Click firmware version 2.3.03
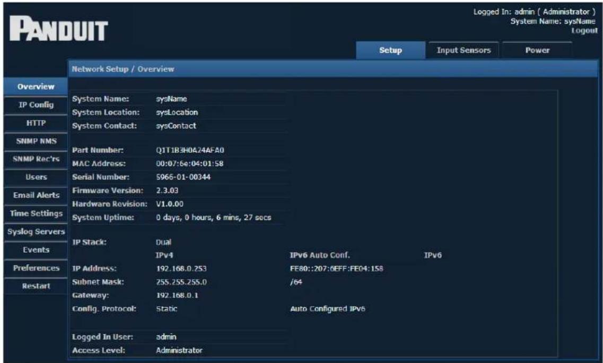 167,191
